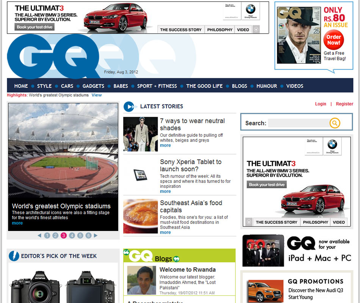Click the Olympic stadium slideshow image
Screen dimensions: 360x303
63,150
